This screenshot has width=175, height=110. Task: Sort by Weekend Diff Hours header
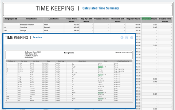click(x=118, y=20)
